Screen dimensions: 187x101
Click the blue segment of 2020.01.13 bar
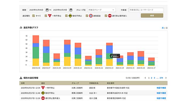point(109,49)
